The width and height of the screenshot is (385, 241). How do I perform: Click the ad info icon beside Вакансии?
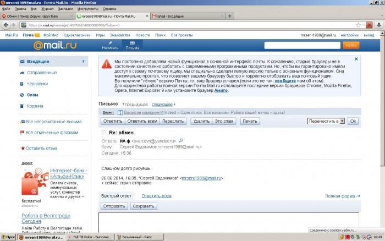120,112
